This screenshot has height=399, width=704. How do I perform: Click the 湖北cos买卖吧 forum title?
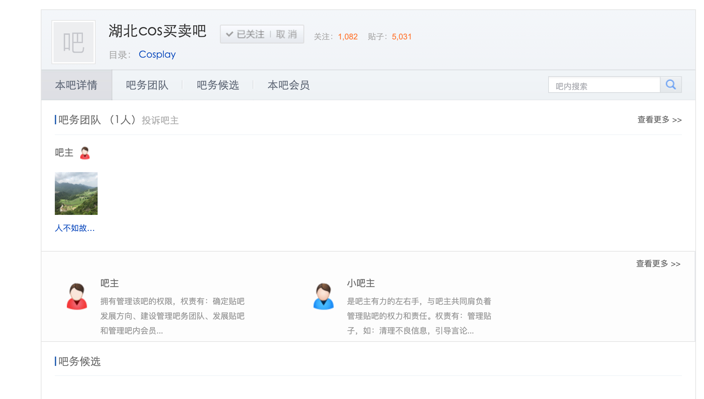click(157, 31)
